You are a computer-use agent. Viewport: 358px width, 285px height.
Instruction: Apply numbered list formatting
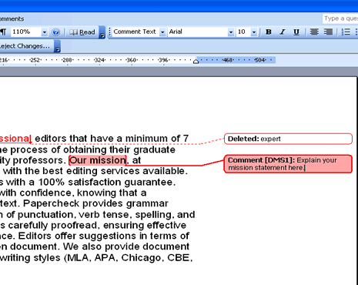click(346, 32)
